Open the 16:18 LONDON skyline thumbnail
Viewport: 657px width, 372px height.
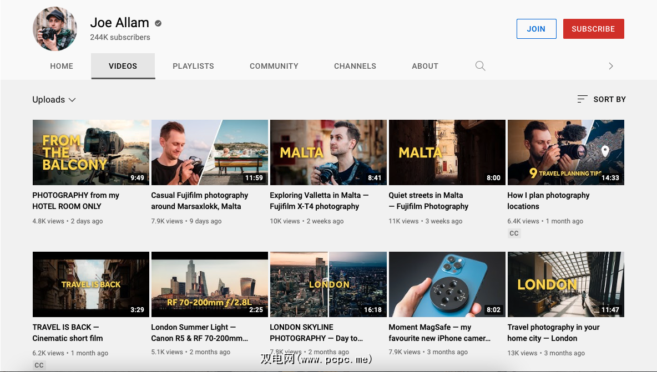pyautogui.click(x=328, y=284)
